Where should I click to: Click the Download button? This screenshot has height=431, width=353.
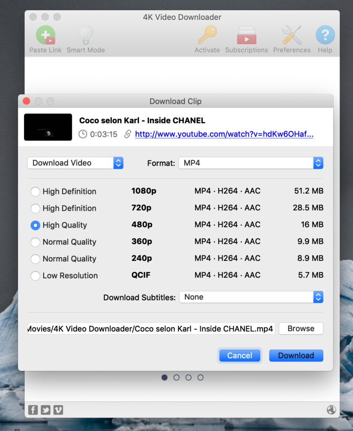(x=296, y=355)
